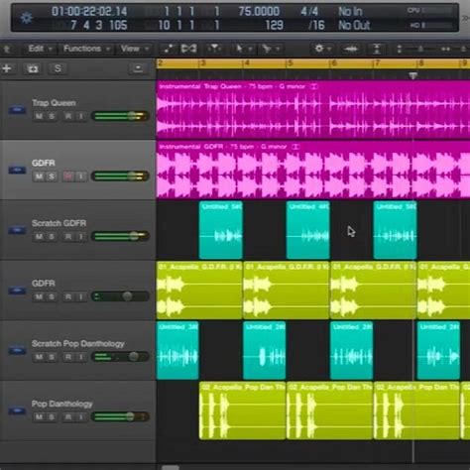Adjust the vertical zoom slider
The image size is (470, 470).
click(420, 50)
